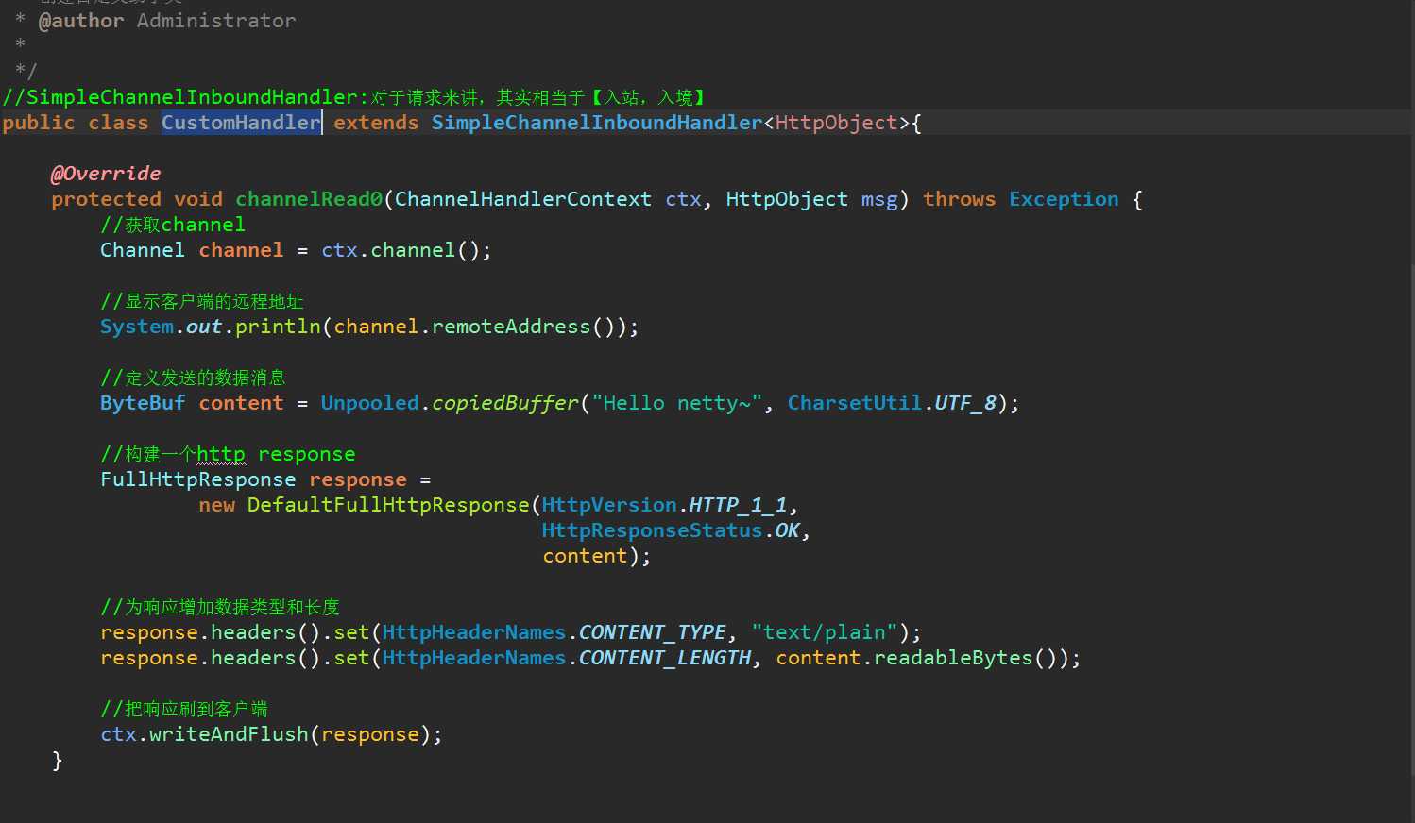1415x823 pixels.
Task: Click SimpleChannelInboundHandler in the extends clause
Action: [597, 123]
